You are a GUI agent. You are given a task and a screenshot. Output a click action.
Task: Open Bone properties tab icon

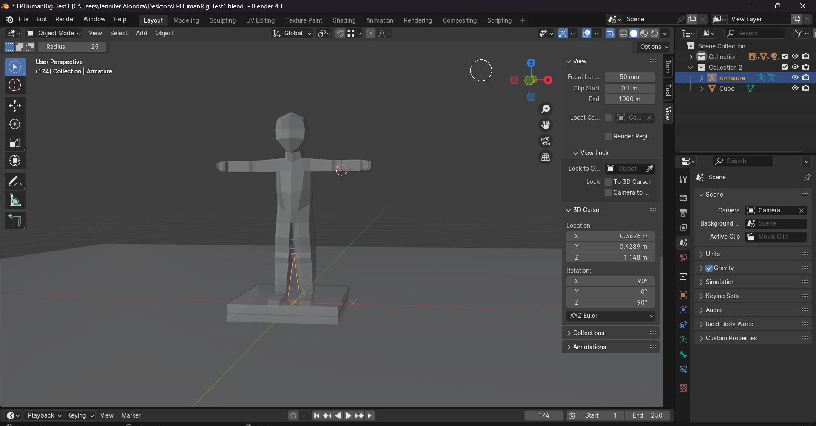(683, 355)
